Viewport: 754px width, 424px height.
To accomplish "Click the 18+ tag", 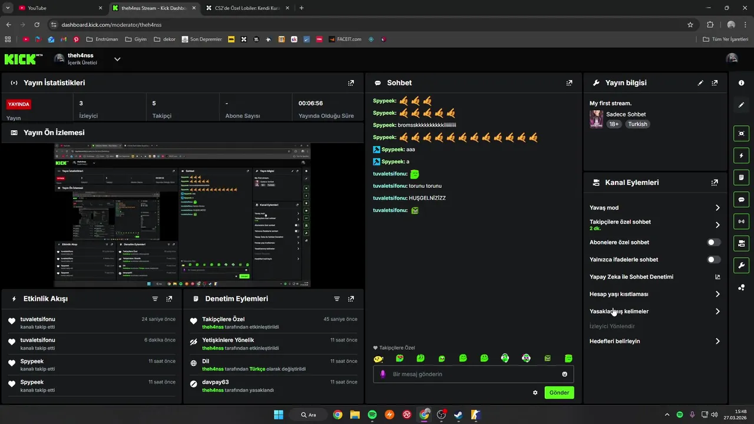I will (614, 124).
